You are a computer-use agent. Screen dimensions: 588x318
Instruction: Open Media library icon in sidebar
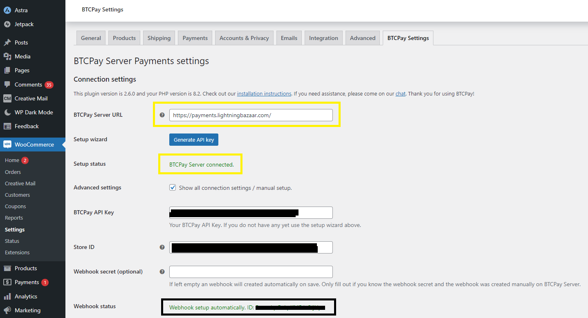point(7,56)
